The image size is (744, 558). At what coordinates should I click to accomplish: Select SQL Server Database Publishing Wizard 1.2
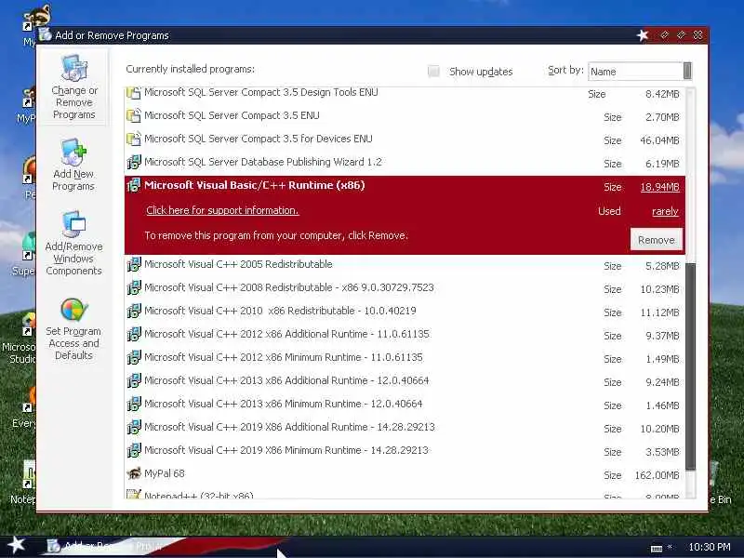263,162
